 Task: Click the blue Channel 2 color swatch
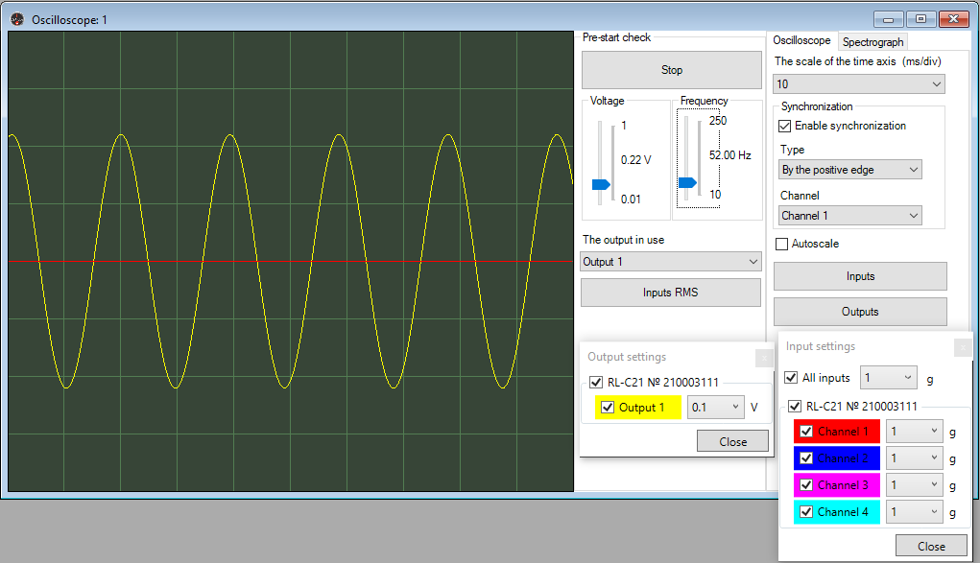(x=837, y=458)
